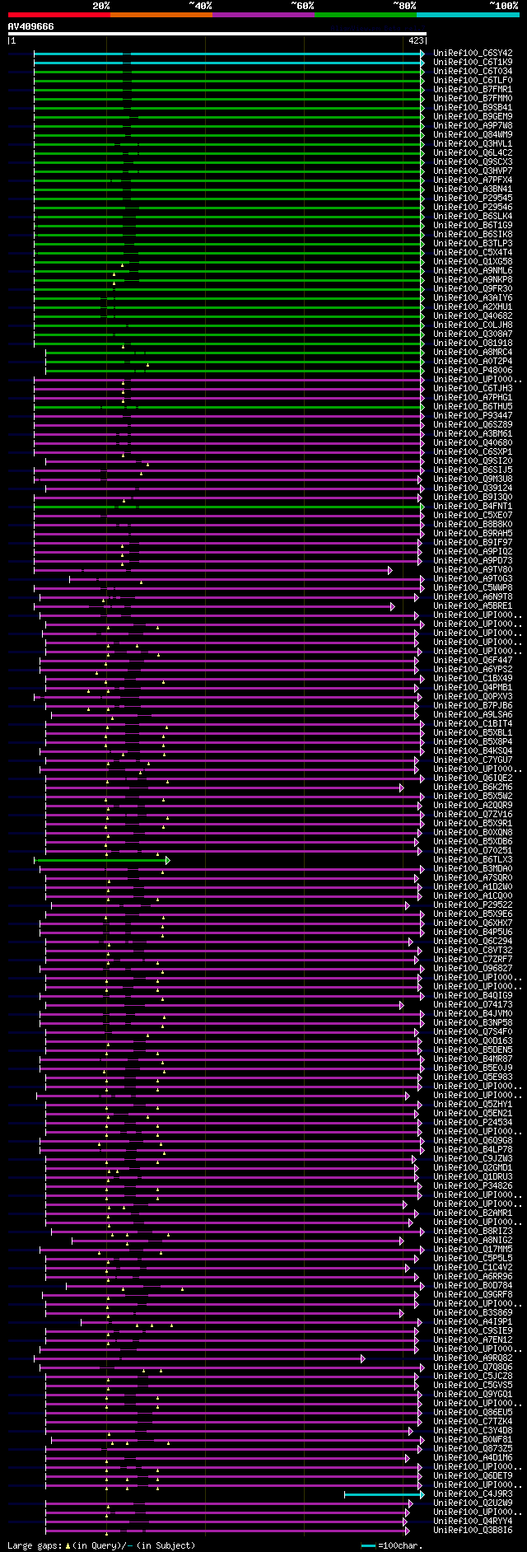This screenshot has width=527, height=1552.
Task: Open hit UniRef100_B9SB41
Action: [x=473, y=107]
